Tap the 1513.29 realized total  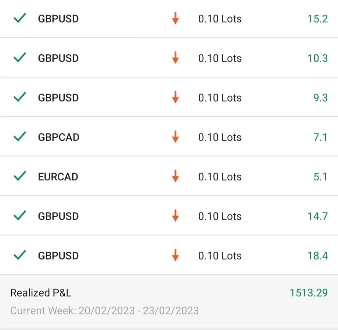[x=309, y=293]
